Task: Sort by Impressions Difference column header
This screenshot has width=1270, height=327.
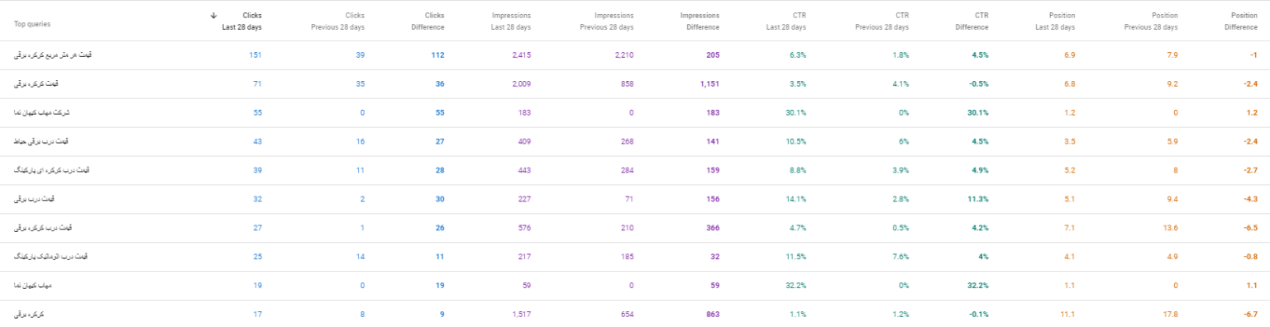Action: [699, 21]
